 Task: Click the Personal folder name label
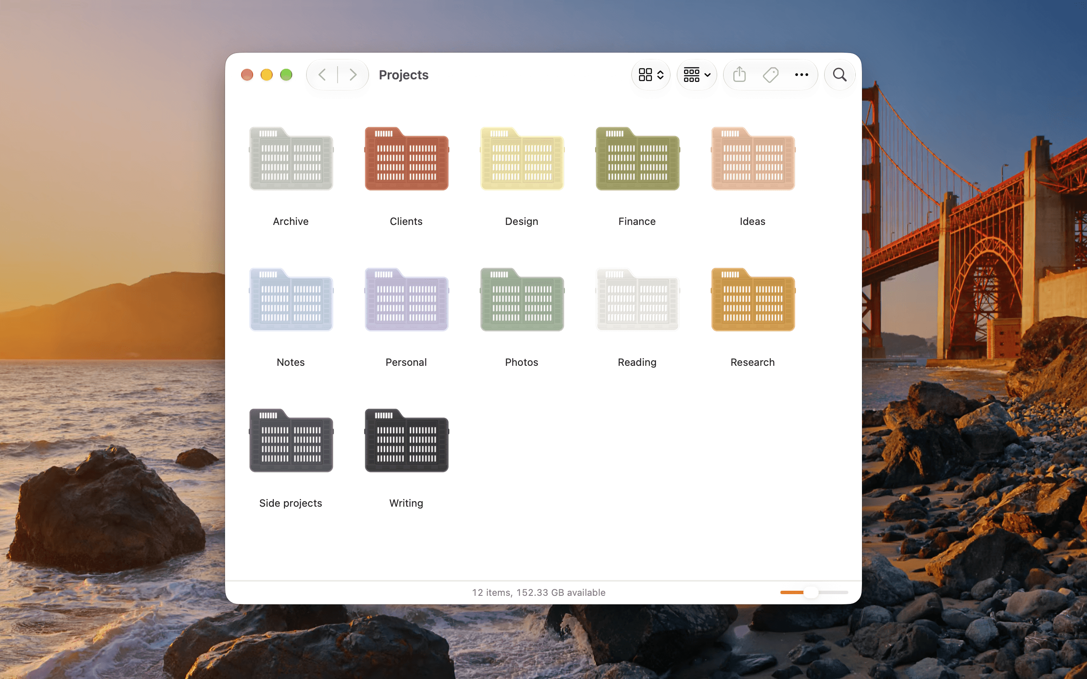click(x=406, y=362)
